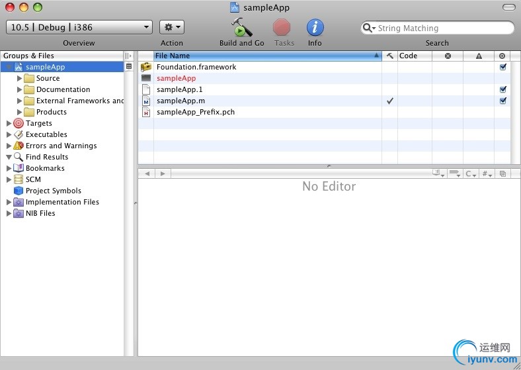This screenshot has width=521, height=370.
Task: Click the sampleApp.m file icon
Action: [146, 101]
